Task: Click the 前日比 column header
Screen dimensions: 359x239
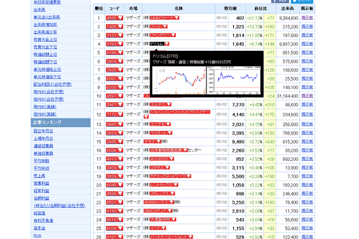Action: coord(261,9)
